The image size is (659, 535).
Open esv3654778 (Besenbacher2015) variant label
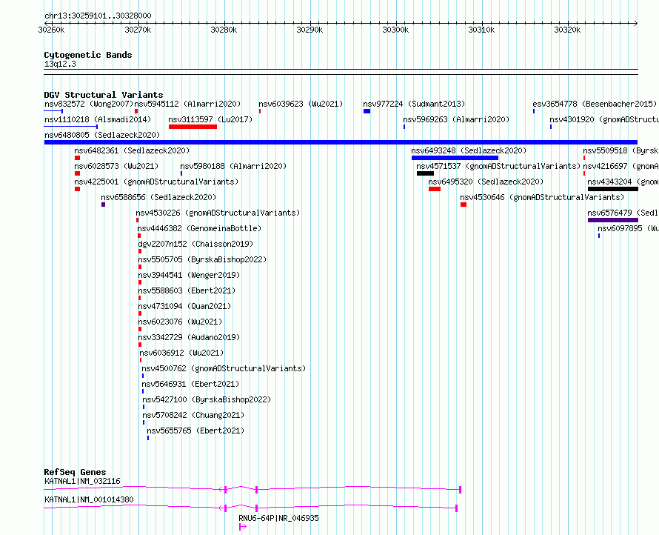tap(595, 104)
